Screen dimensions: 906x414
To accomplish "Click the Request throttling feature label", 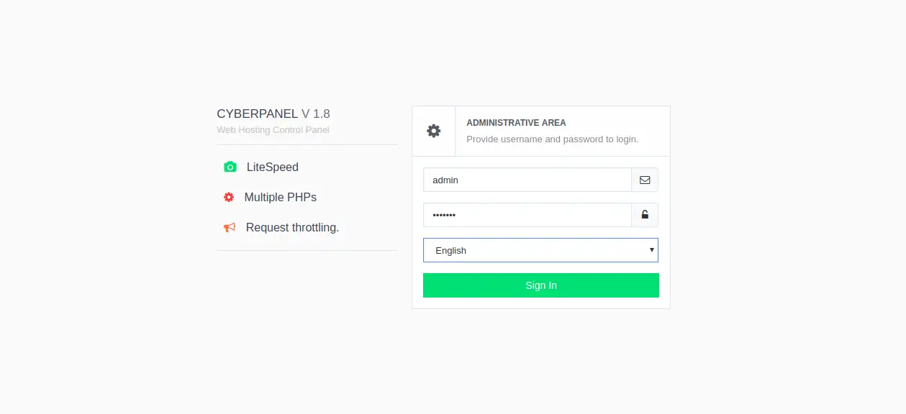I will tap(292, 227).
